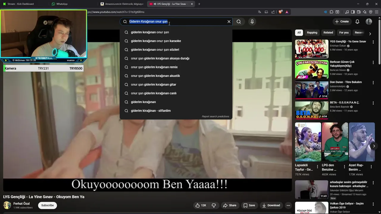
Task: Open the Brave playlist music note icon
Action: click(347, 12)
